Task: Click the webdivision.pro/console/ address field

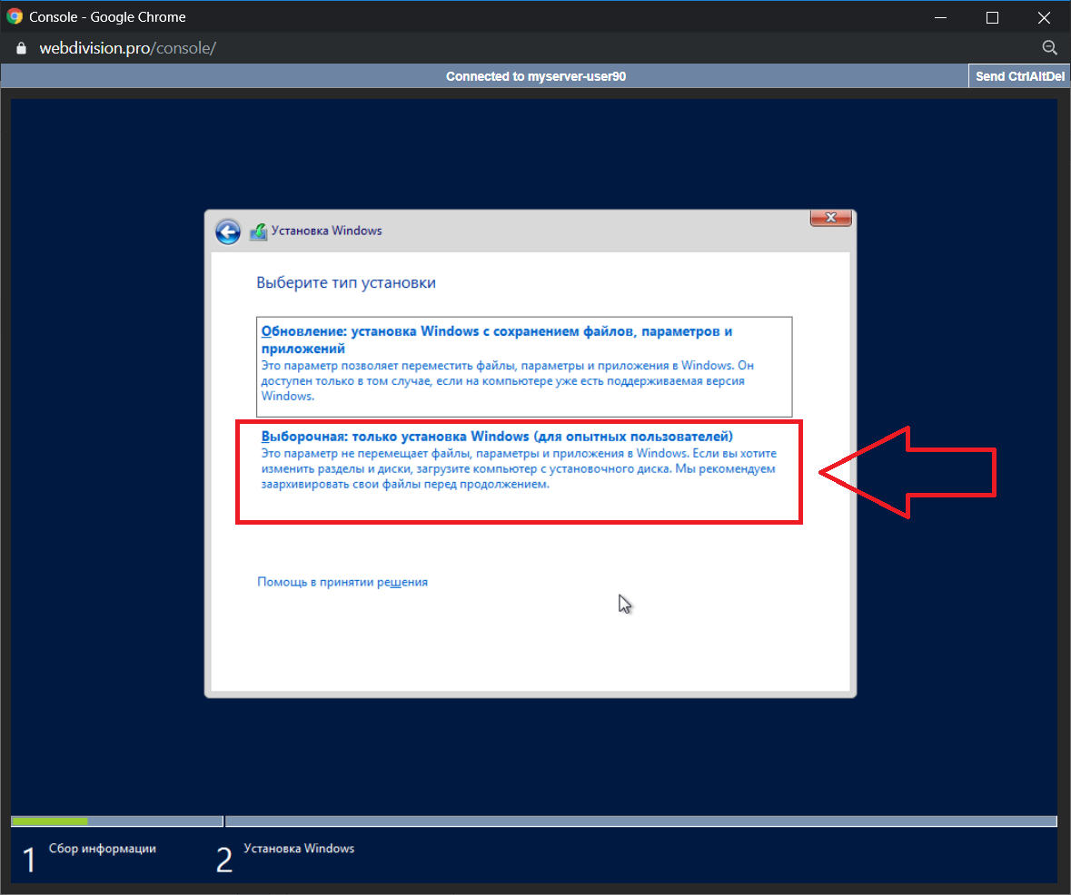Action: tap(127, 48)
